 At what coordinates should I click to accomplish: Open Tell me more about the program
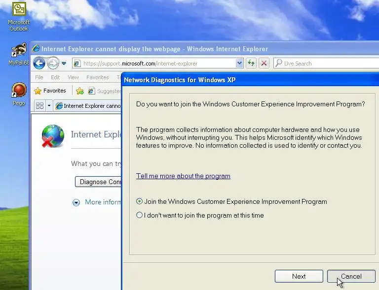pyautogui.click(x=183, y=176)
